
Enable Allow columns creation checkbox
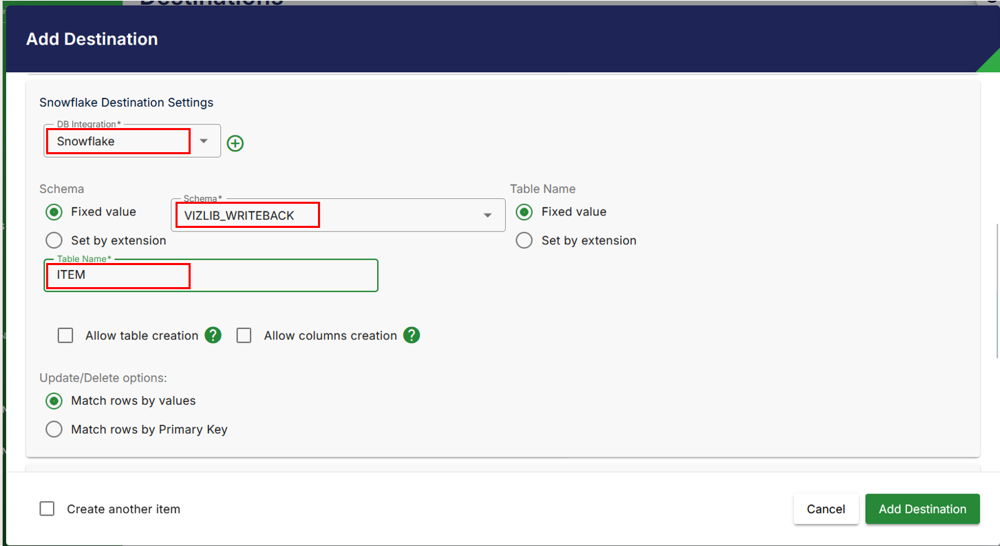[x=244, y=335]
